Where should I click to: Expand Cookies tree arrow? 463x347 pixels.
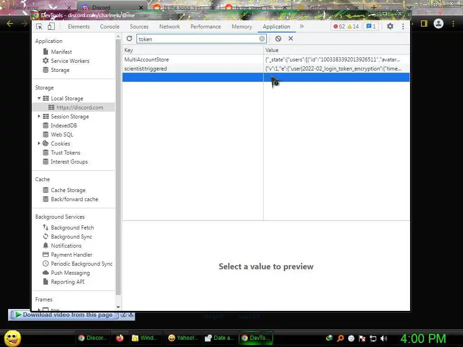point(39,143)
